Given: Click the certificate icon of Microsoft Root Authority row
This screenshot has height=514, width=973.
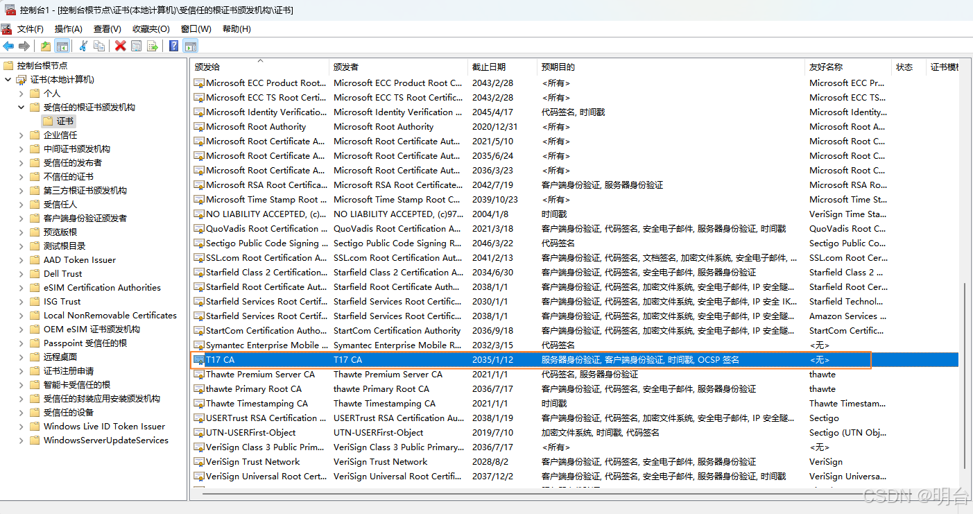Looking at the screenshot, I should [x=199, y=127].
